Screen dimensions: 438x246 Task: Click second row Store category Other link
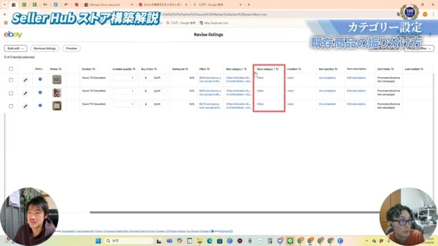point(260,91)
